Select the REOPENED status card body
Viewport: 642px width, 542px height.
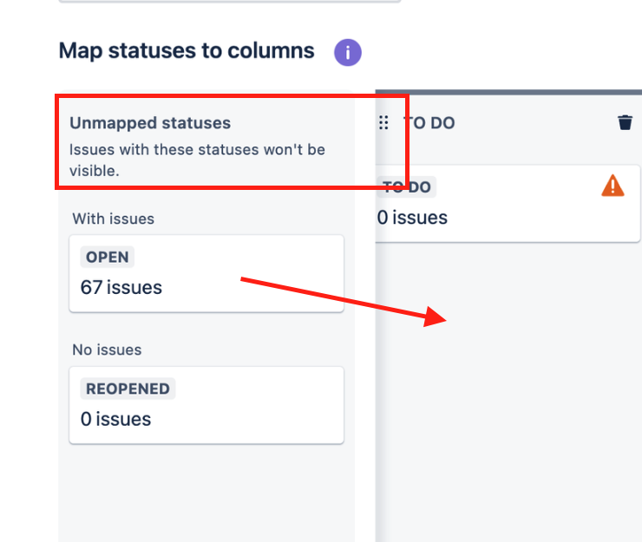(206, 405)
